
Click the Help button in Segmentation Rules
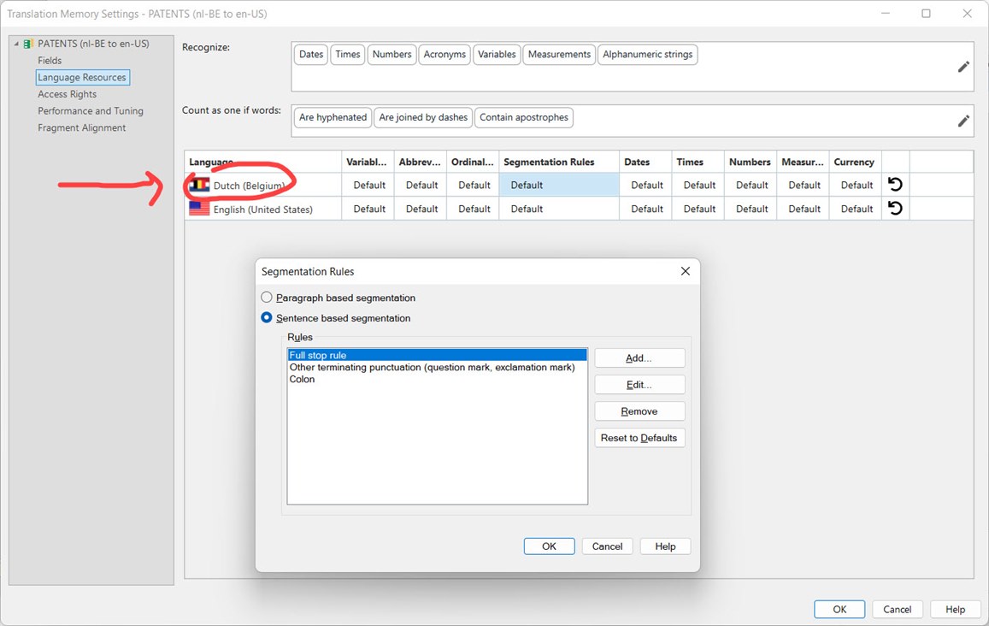[x=665, y=546]
